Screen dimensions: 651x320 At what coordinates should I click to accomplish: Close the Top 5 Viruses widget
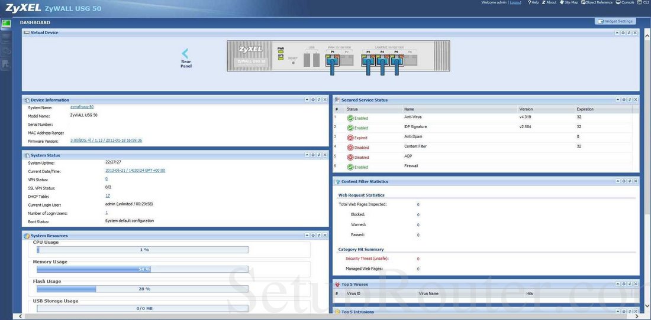(635, 284)
